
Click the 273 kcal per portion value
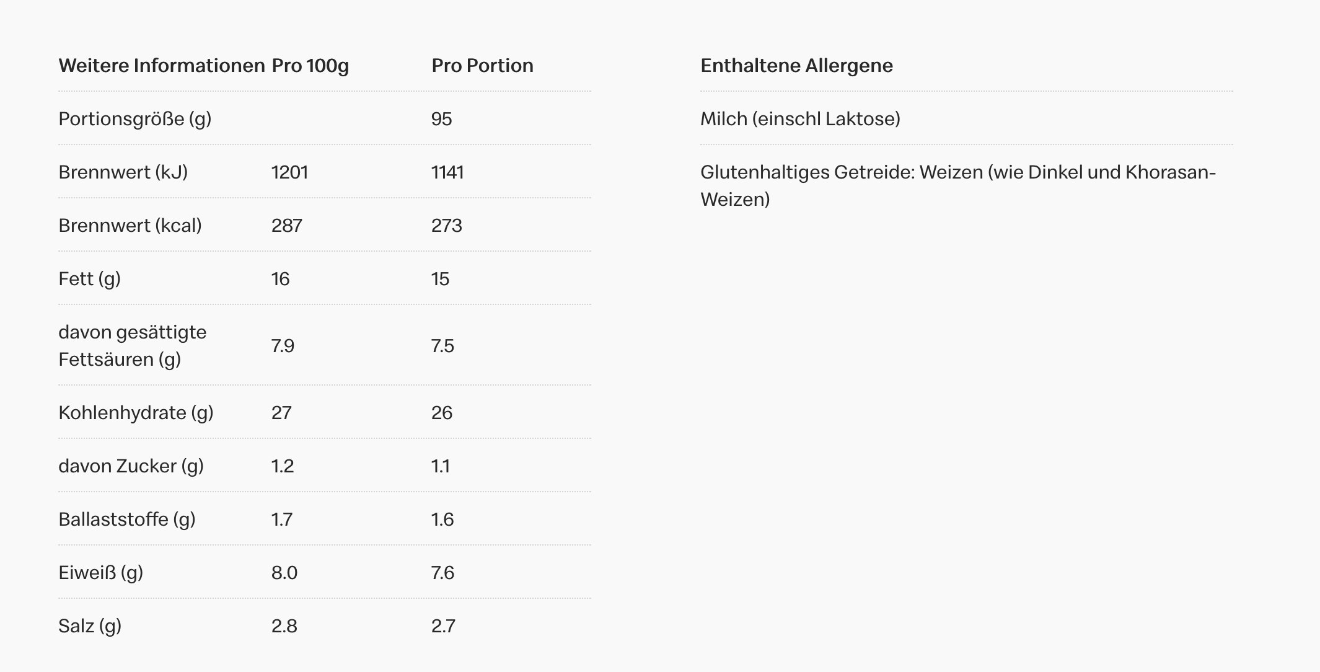pos(446,226)
